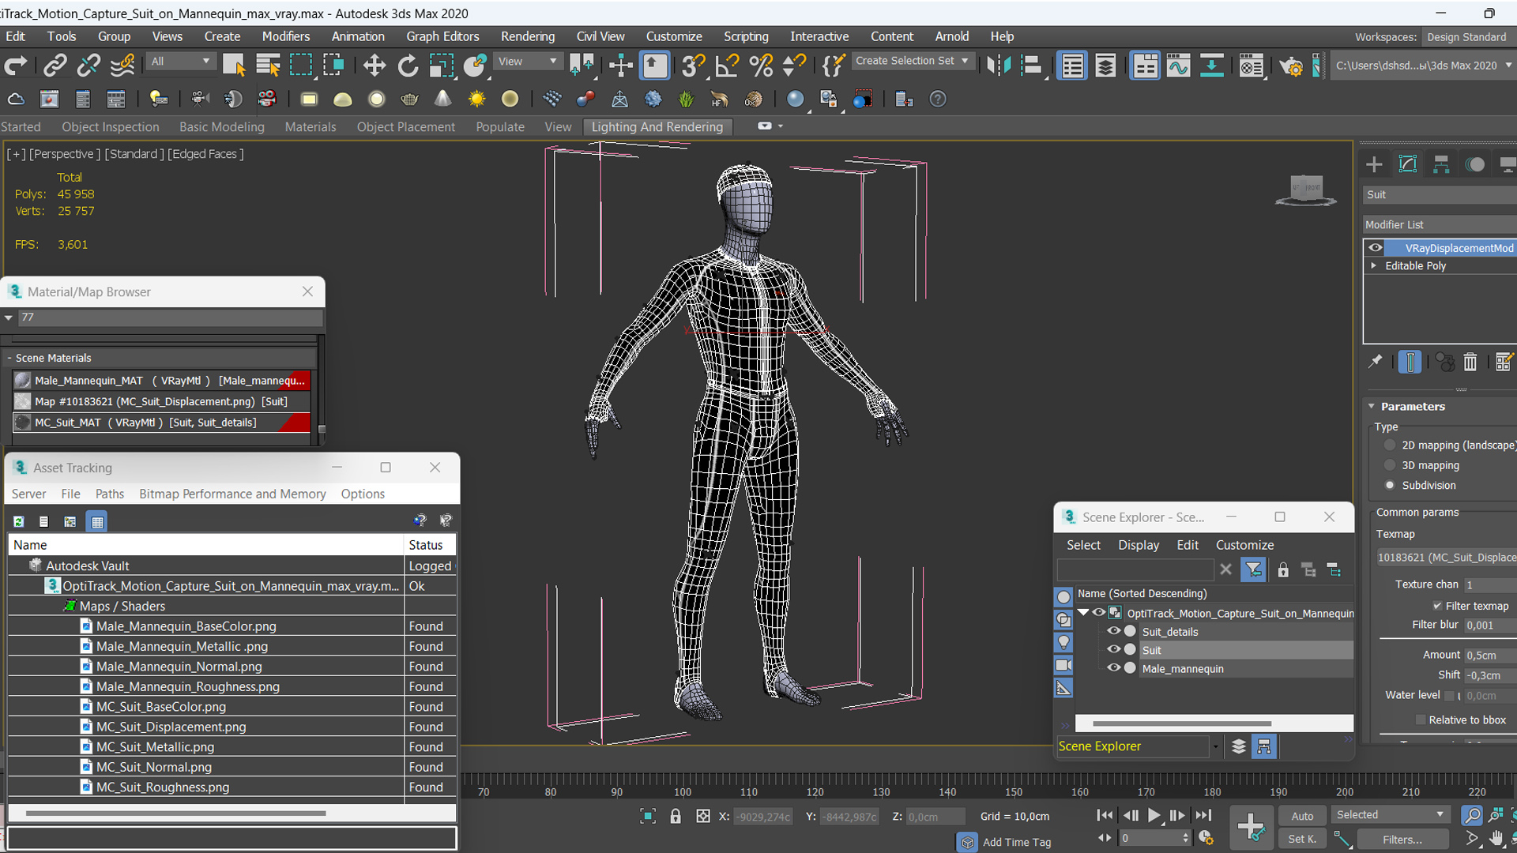Open the Modifiers menu
1517x853 pixels.
tap(285, 36)
